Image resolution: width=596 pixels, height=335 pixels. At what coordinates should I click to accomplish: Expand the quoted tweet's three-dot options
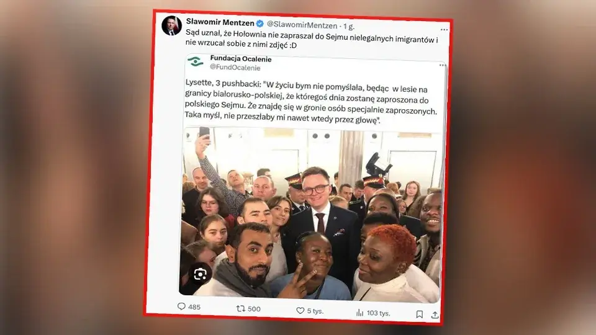443,65
